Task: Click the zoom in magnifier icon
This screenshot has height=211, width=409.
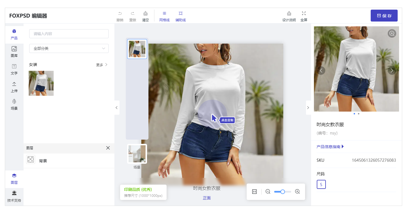Action: click(297, 192)
